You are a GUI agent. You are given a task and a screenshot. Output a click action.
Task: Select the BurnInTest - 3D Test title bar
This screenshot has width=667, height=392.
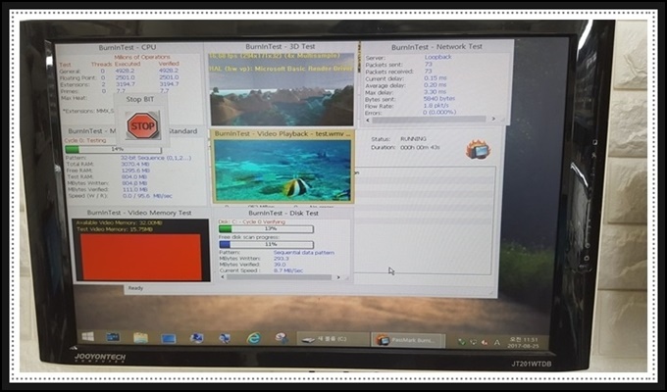[x=281, y=47]
